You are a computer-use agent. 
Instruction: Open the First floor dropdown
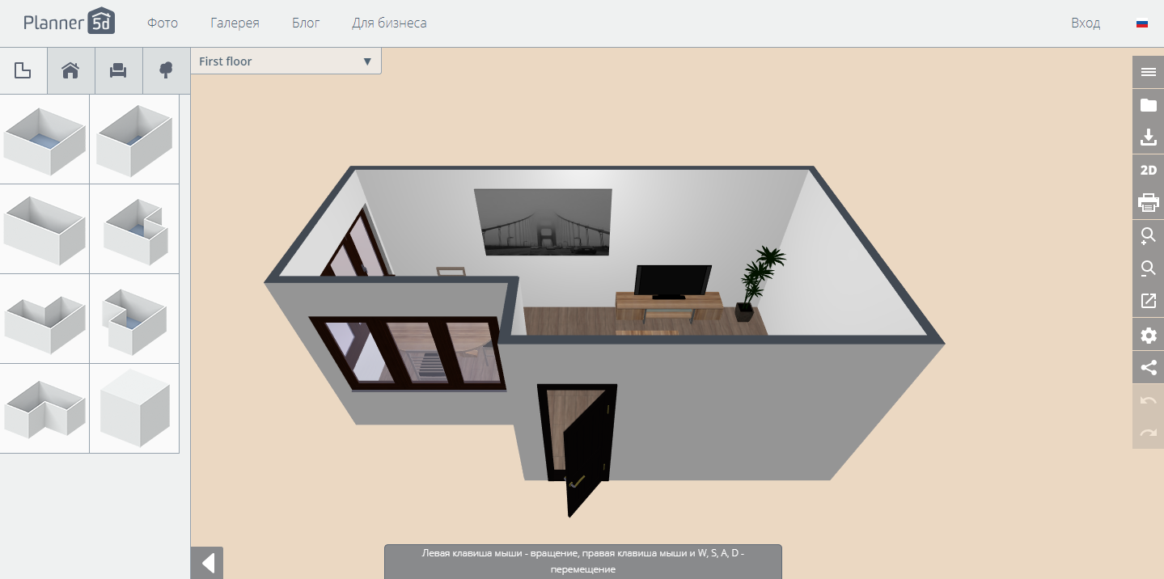286,61
